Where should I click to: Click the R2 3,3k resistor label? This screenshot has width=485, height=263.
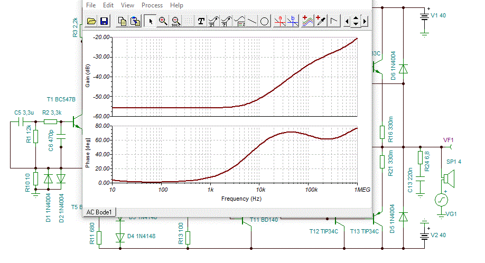52,112
